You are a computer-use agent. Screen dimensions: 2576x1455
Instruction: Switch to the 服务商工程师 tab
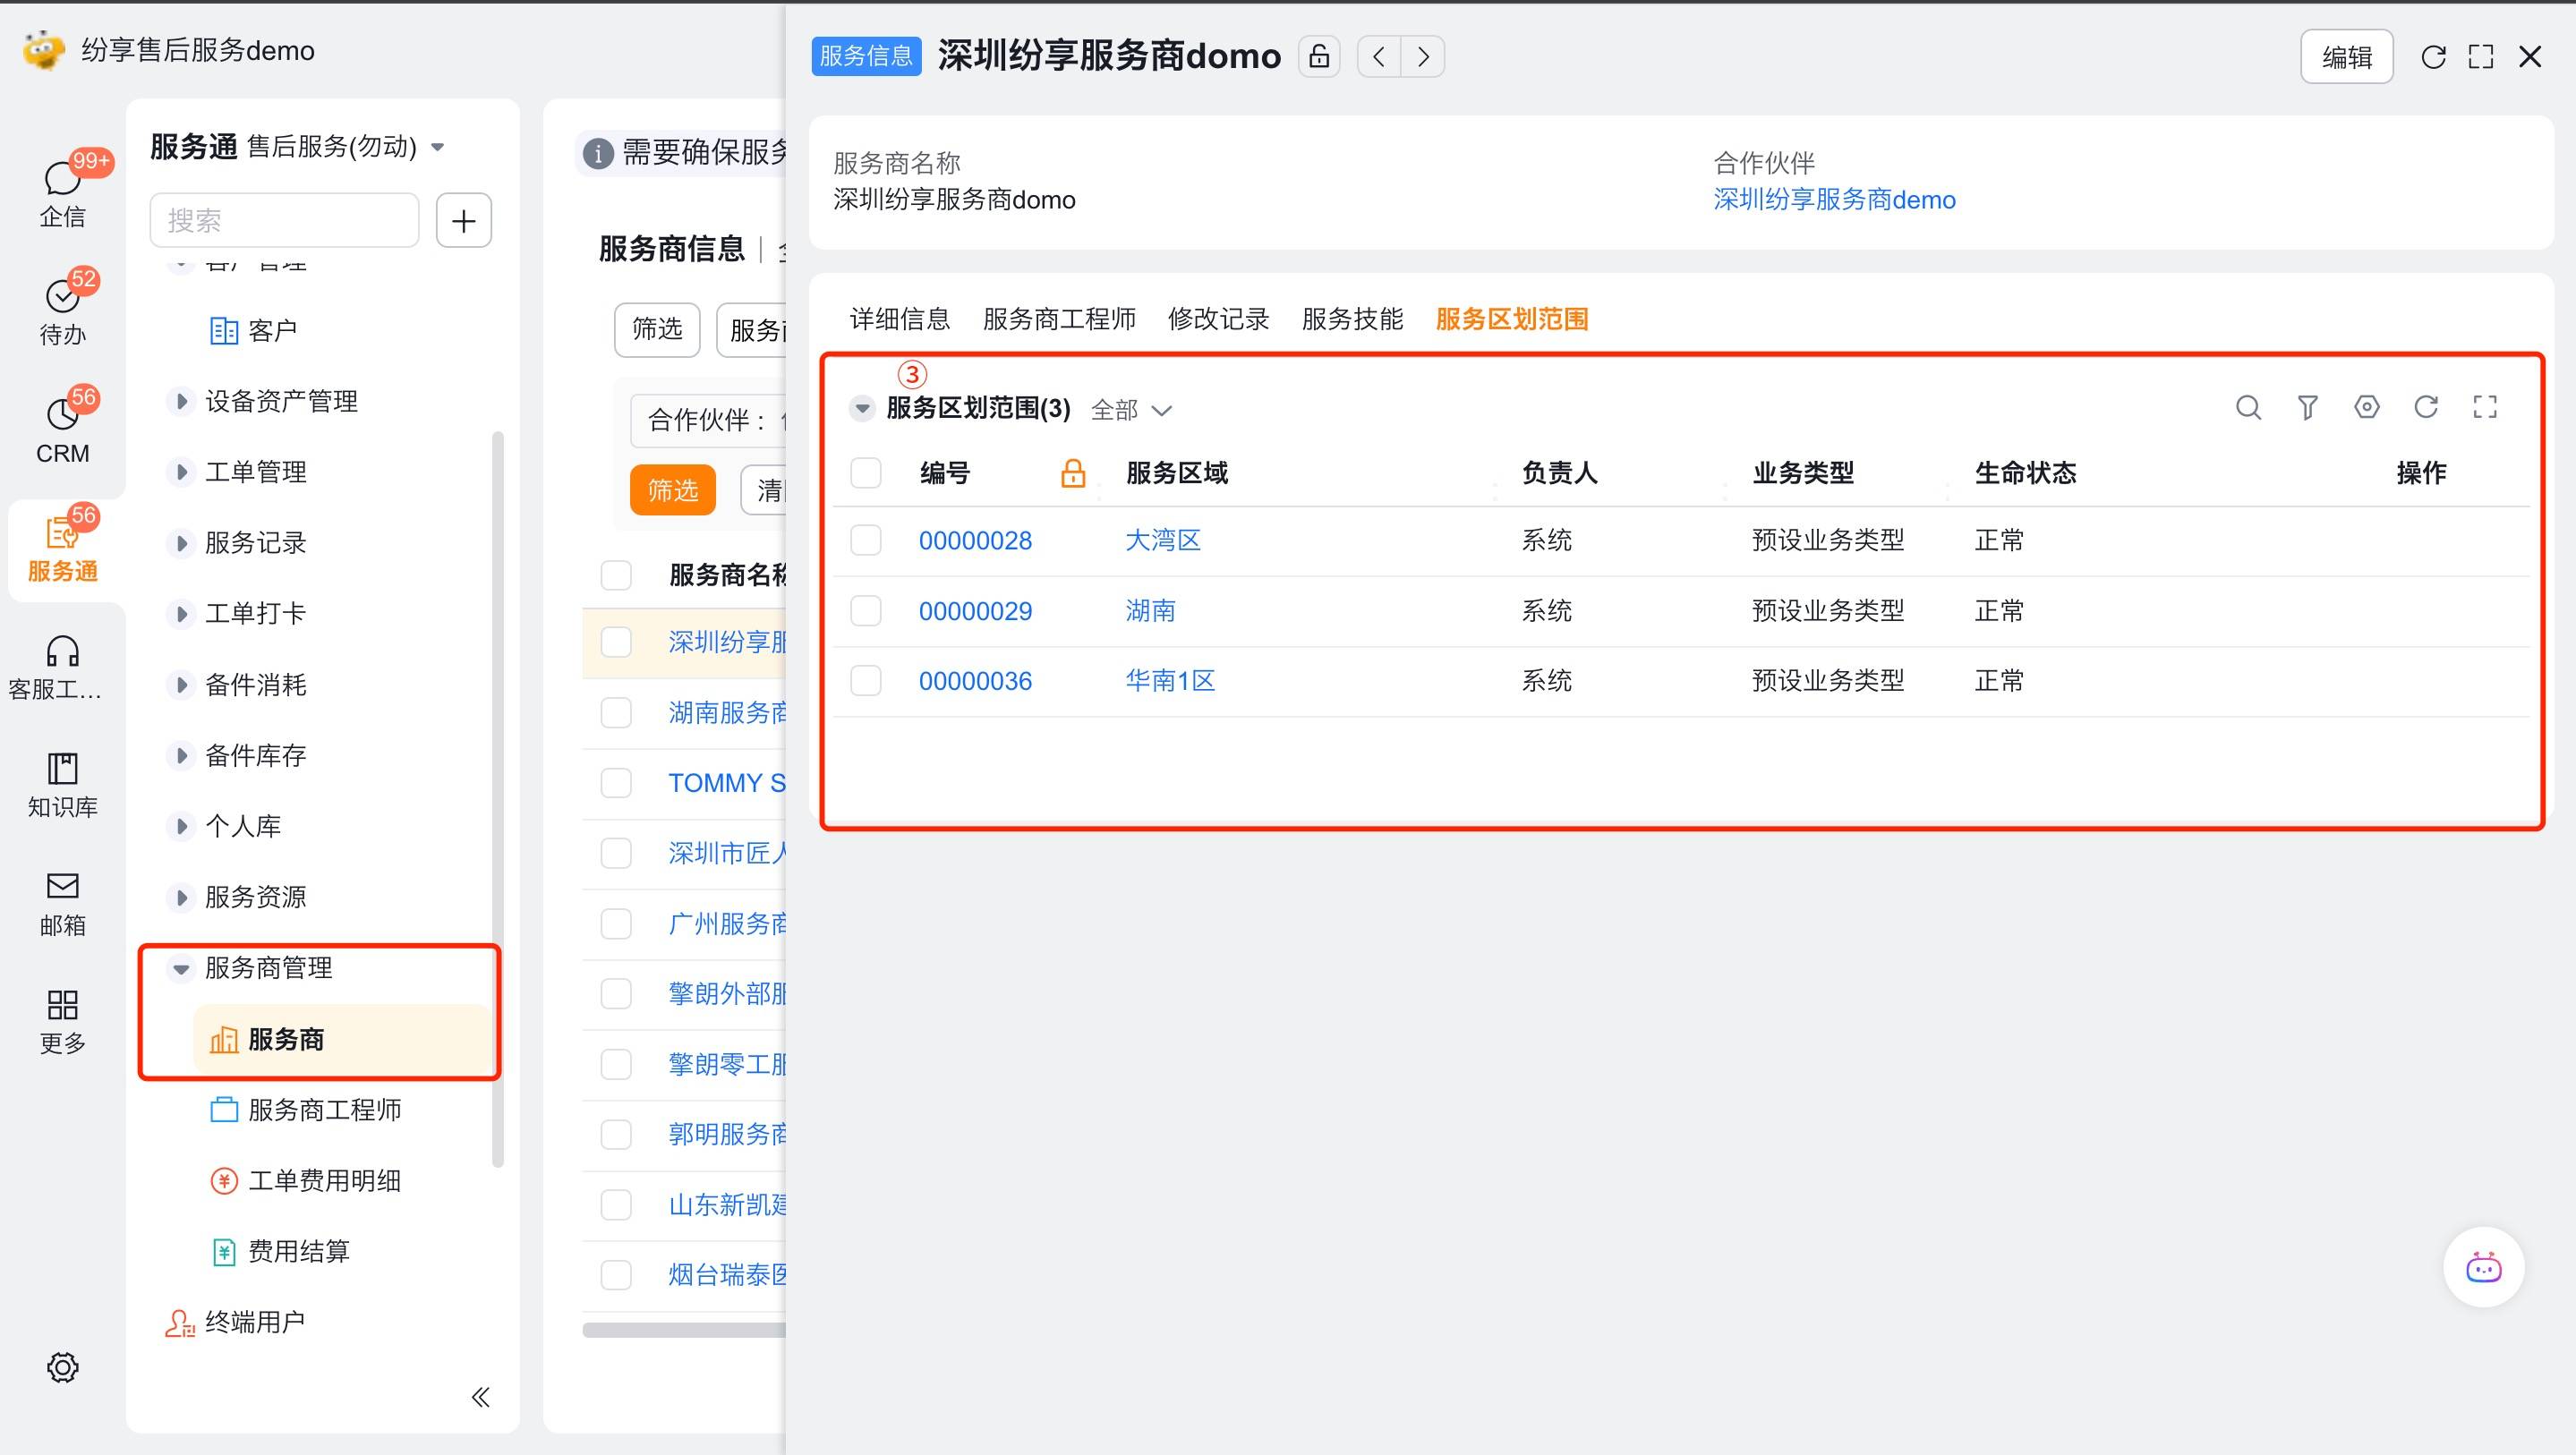(x=1058, y=319)
